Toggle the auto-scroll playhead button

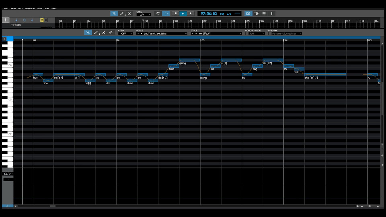(x=166, y=14)
